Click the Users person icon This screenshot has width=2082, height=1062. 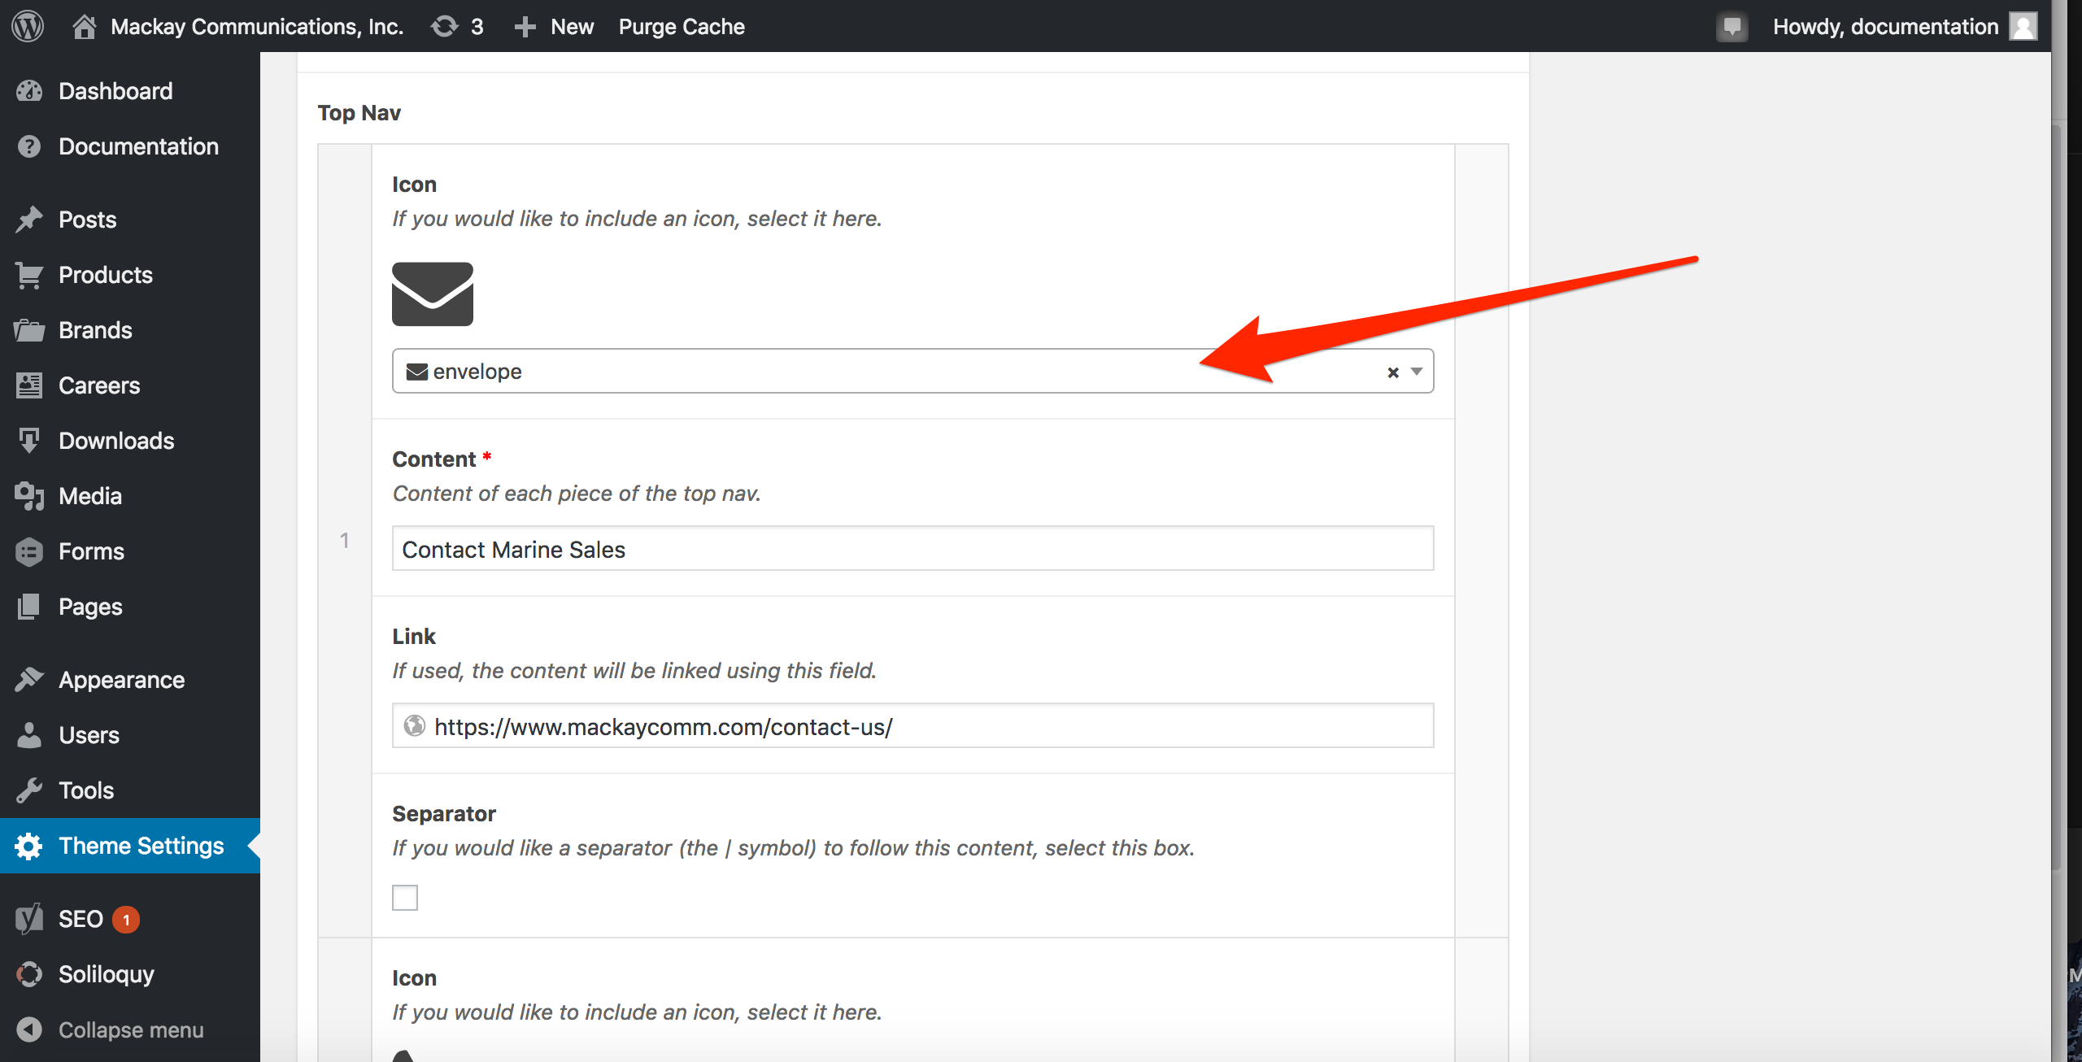pos(29,735)
